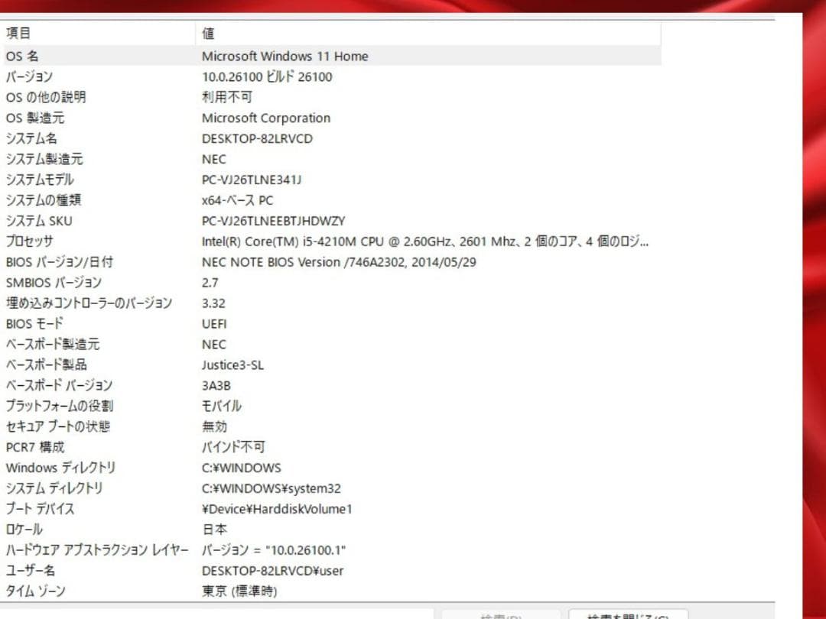Select the システム製造元 row label

(x=44, y=159)
